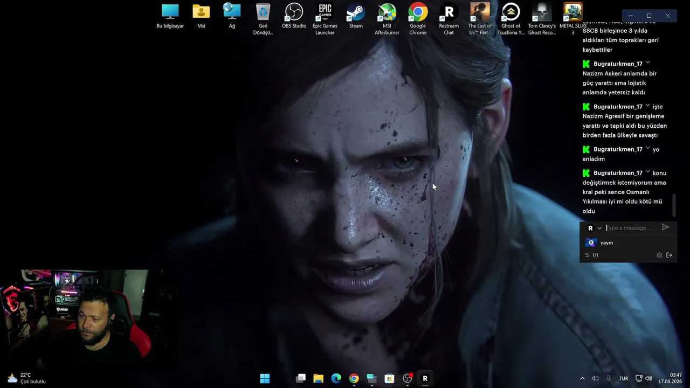Open network settings from the tray icon

pyautogui.click(x=639, y=378)
